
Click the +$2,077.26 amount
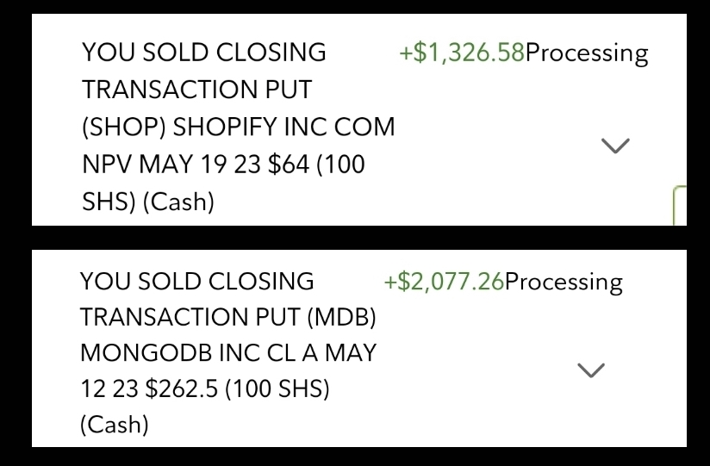444,282
